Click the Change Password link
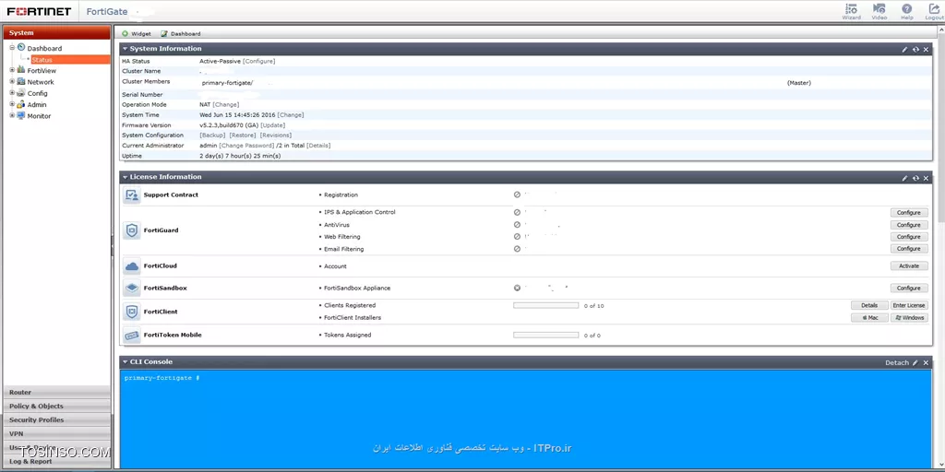 click(x=246, y=146)
